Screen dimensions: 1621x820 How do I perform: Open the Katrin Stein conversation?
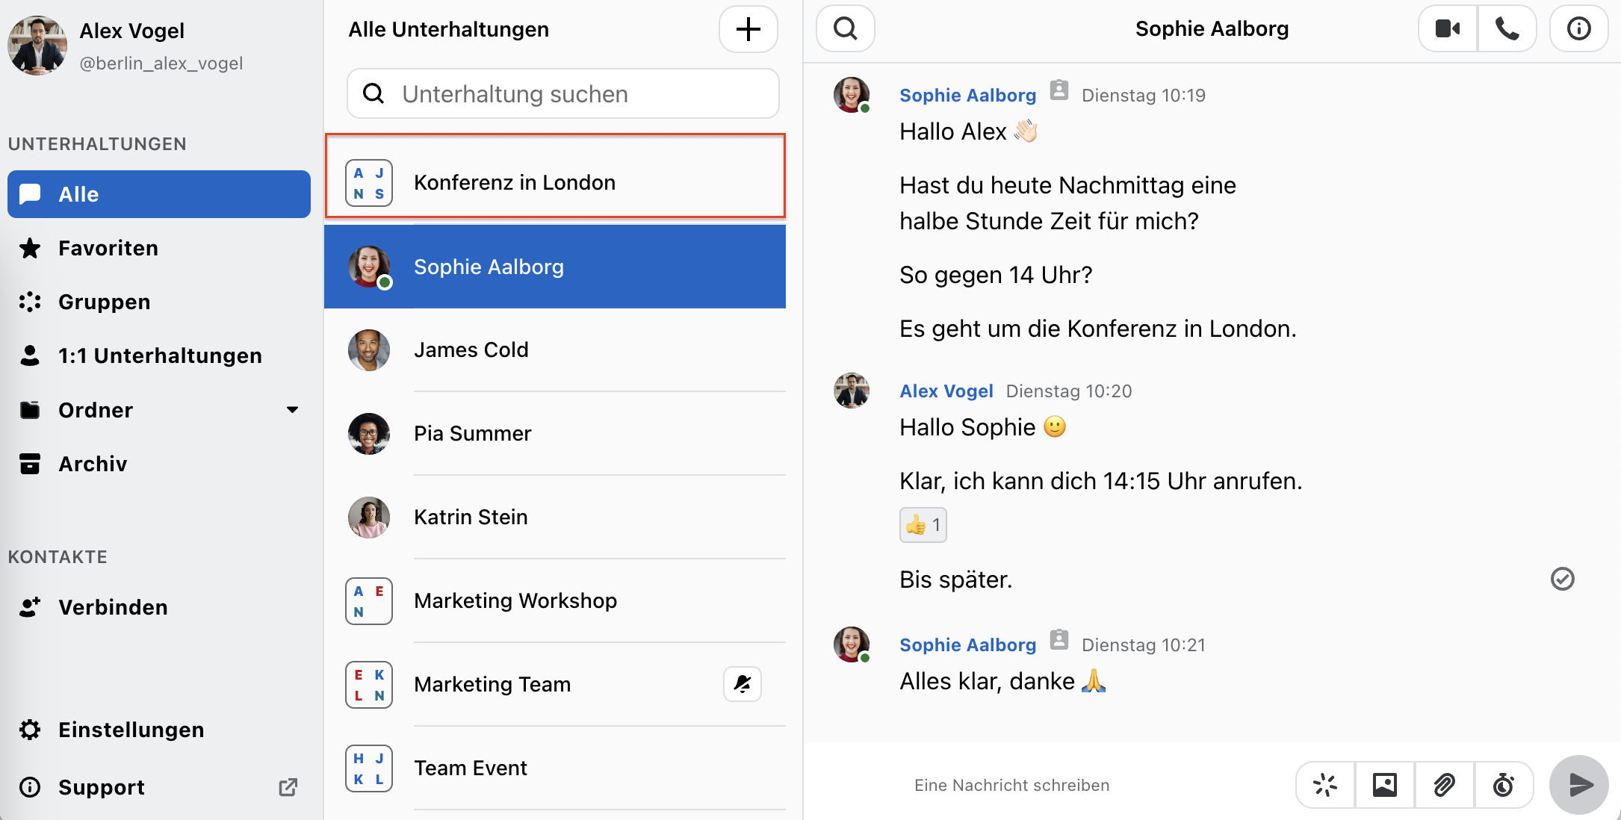tap(555, 517)
